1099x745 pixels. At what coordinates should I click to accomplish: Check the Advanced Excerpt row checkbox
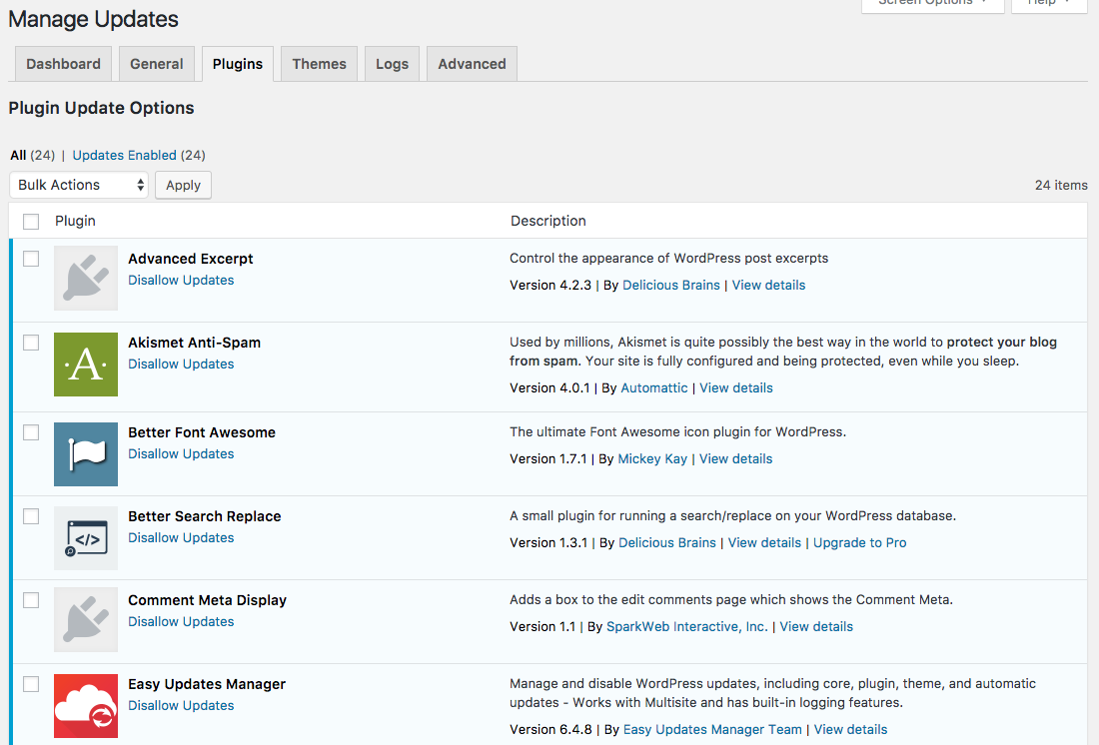pos(31,259)
